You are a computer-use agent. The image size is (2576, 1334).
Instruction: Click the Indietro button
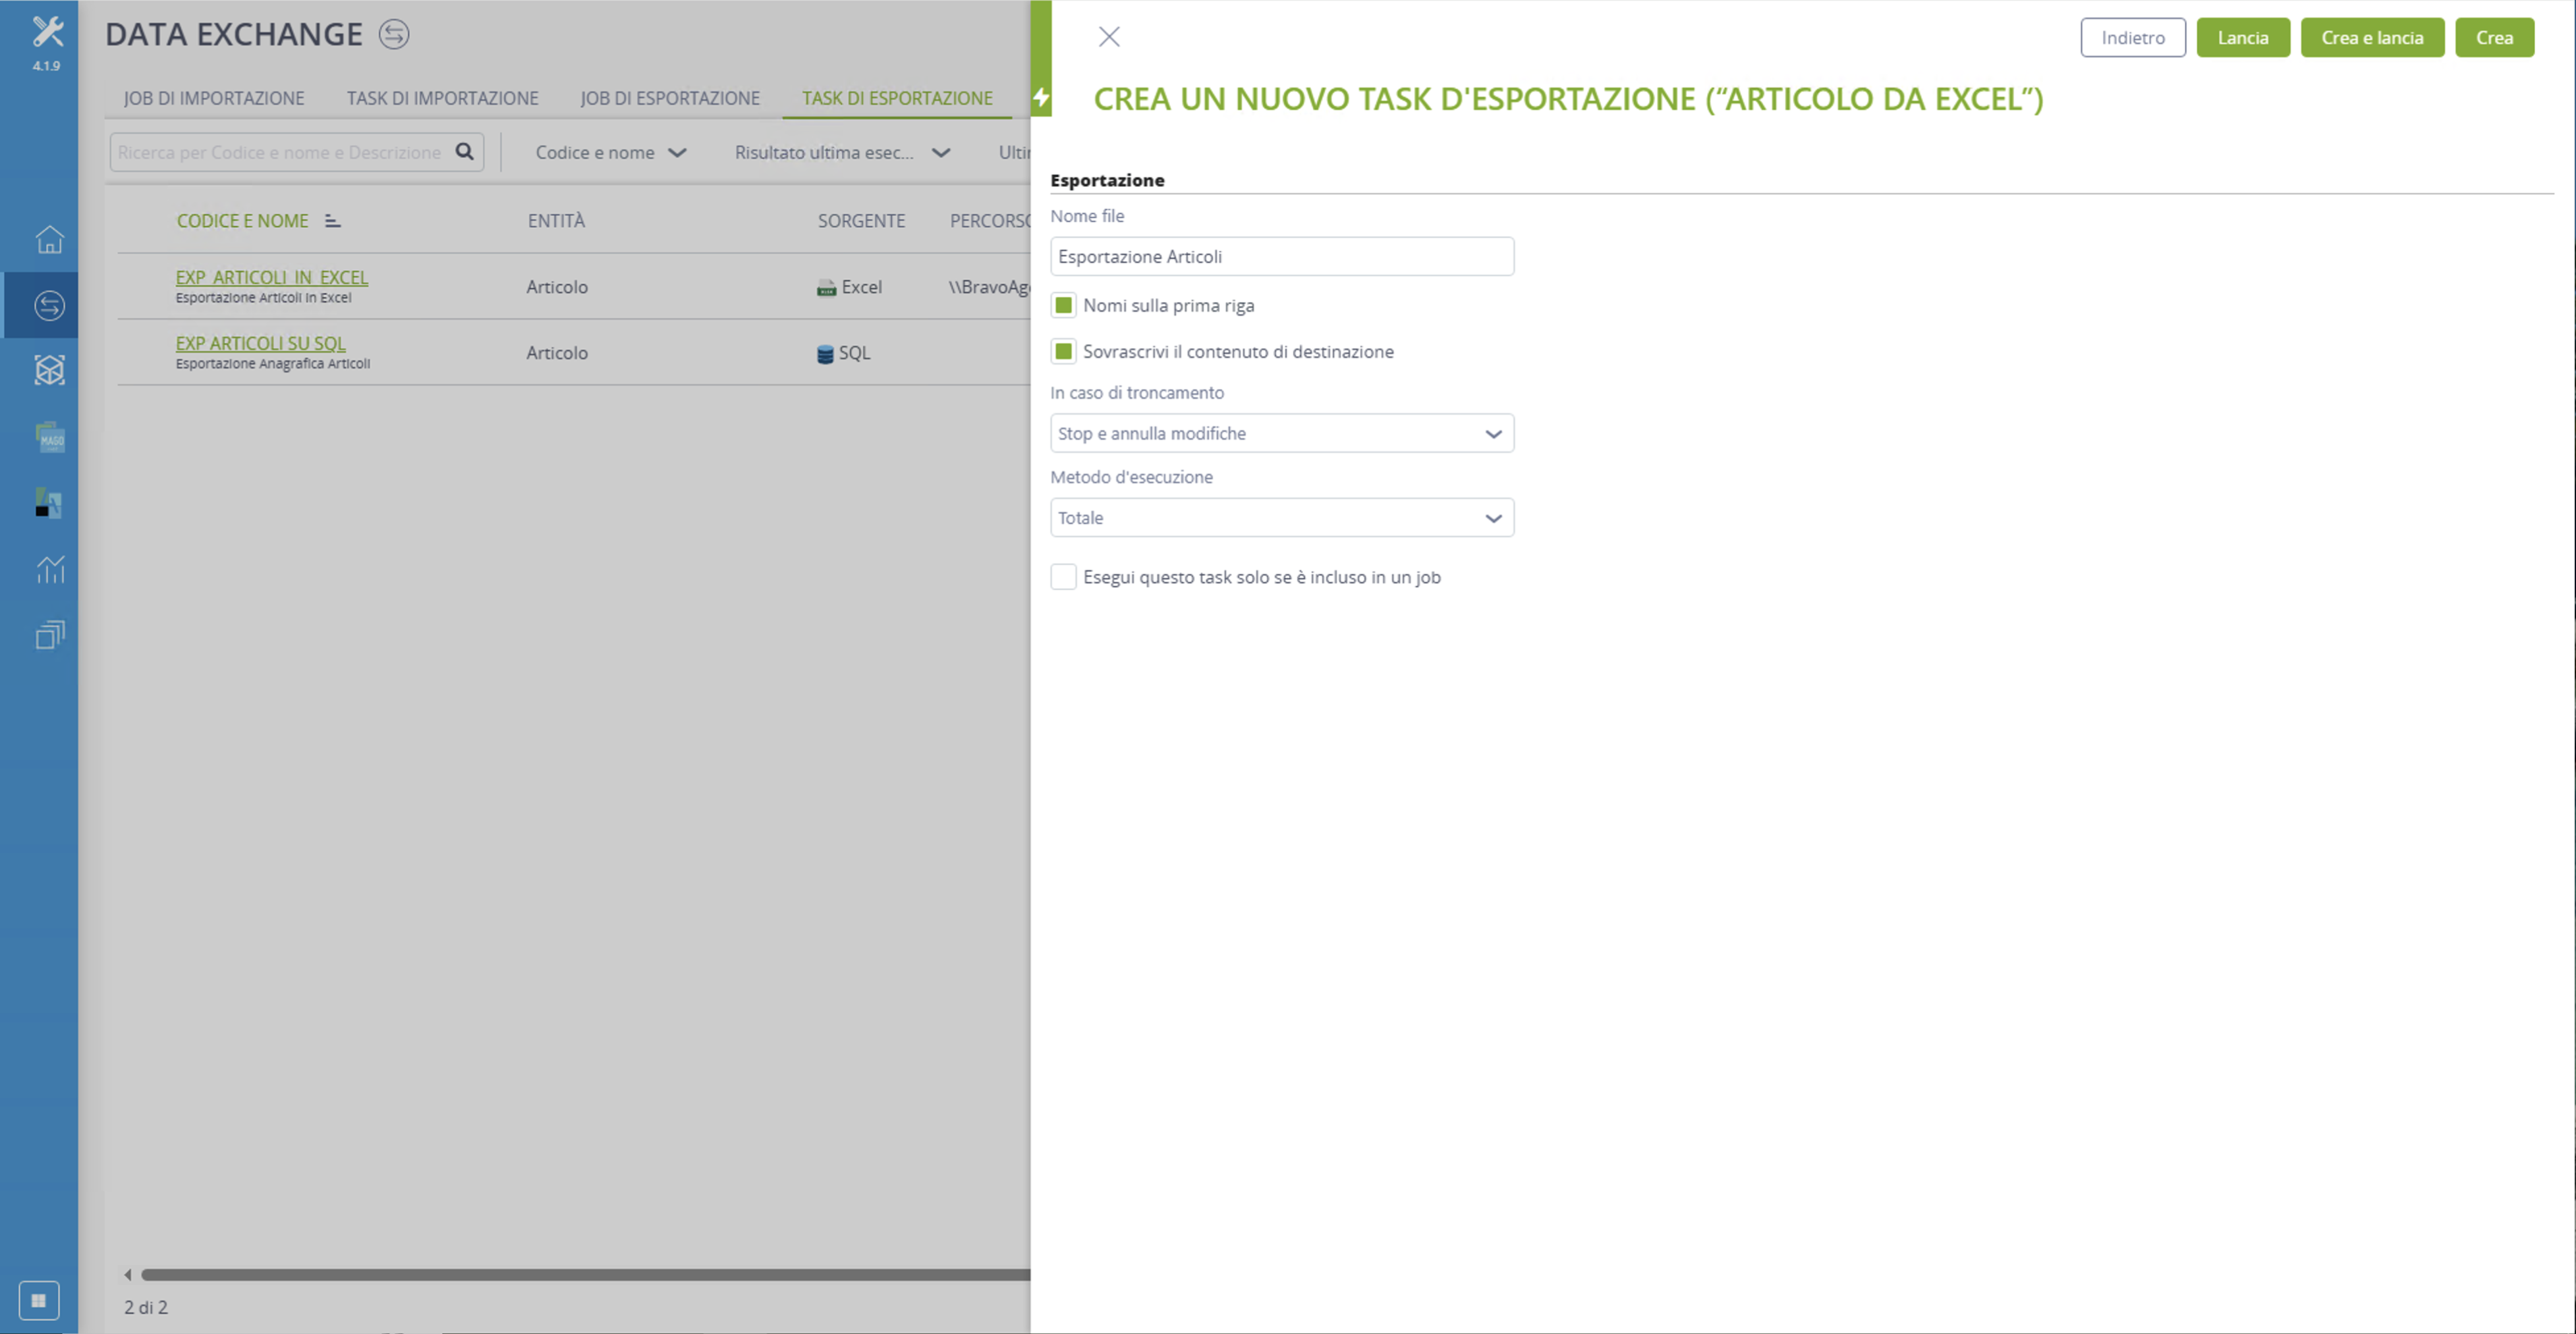2133,38
